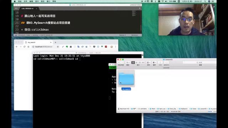The image size is (228, 128).
Task: Click the Finder share button
Action: coord(160,63)
